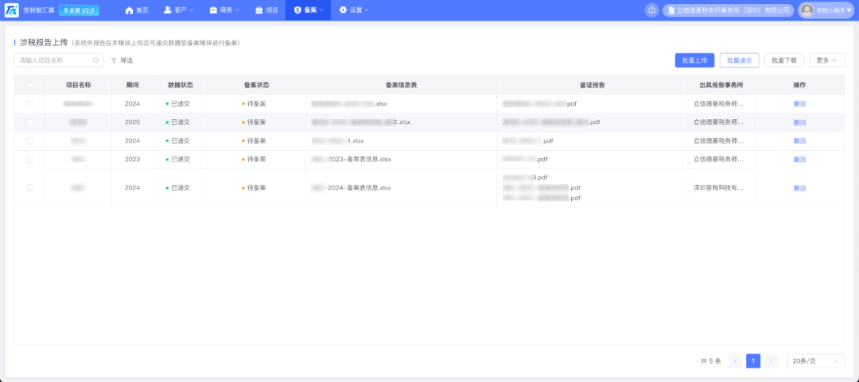Open the 项目 module from the top bar
The image size is (859, 382).
[266, 10]
